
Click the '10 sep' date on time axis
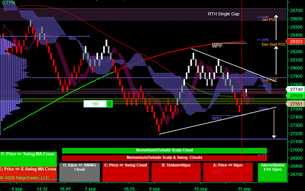pos(201,189)
